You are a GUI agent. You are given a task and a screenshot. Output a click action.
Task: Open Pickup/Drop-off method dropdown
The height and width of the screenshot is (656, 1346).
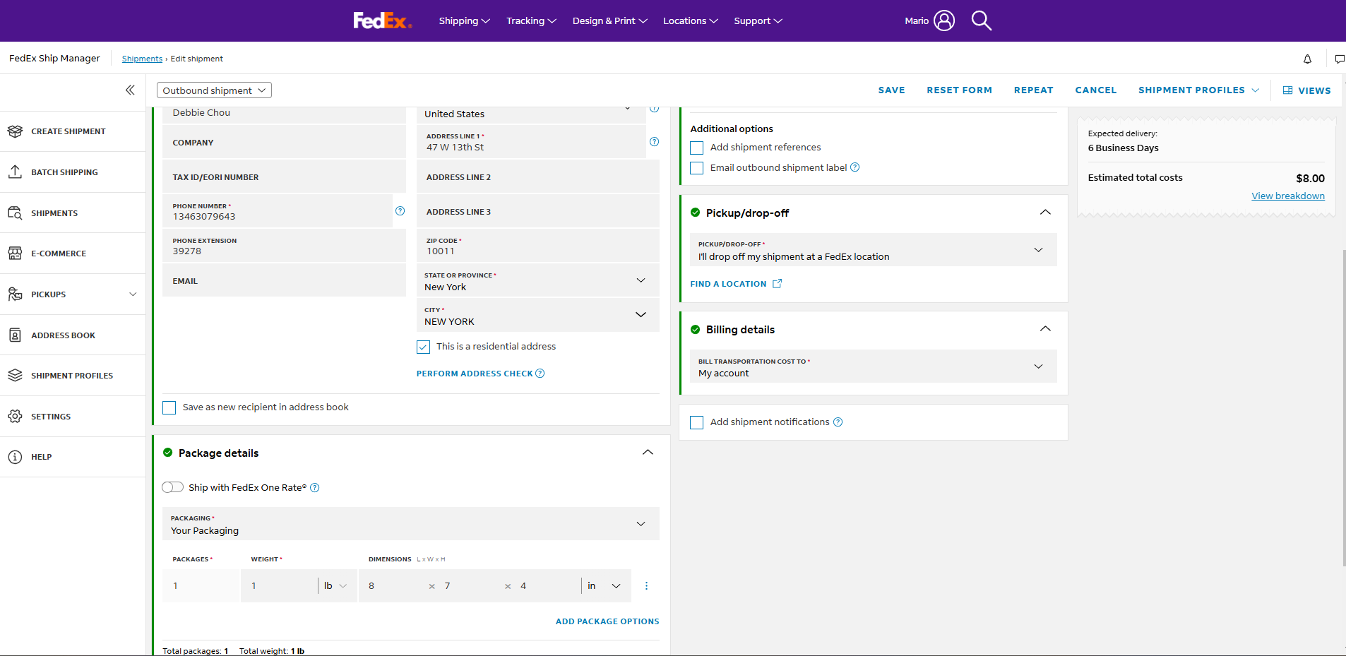(873, 250)
